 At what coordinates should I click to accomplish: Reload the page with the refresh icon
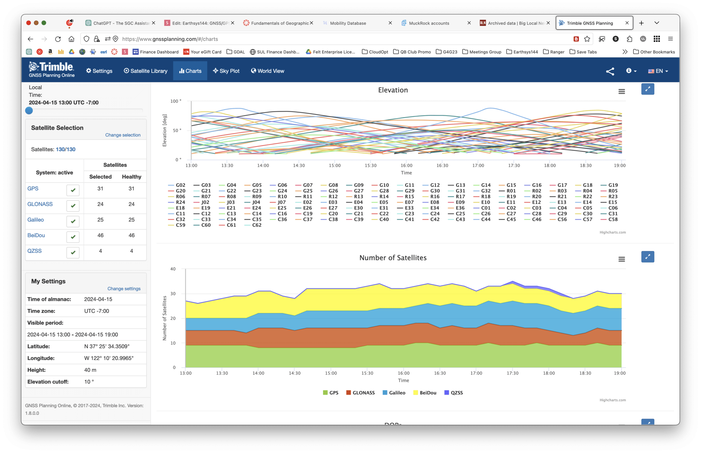[58, 39]
